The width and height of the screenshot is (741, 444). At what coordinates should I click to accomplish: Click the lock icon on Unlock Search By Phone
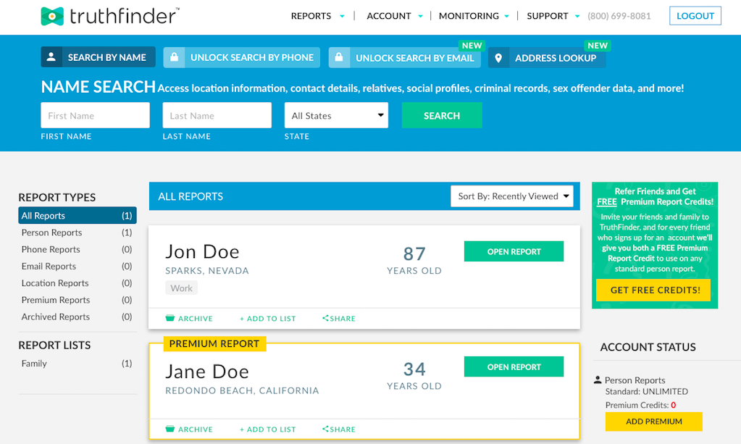pos(175,57)
